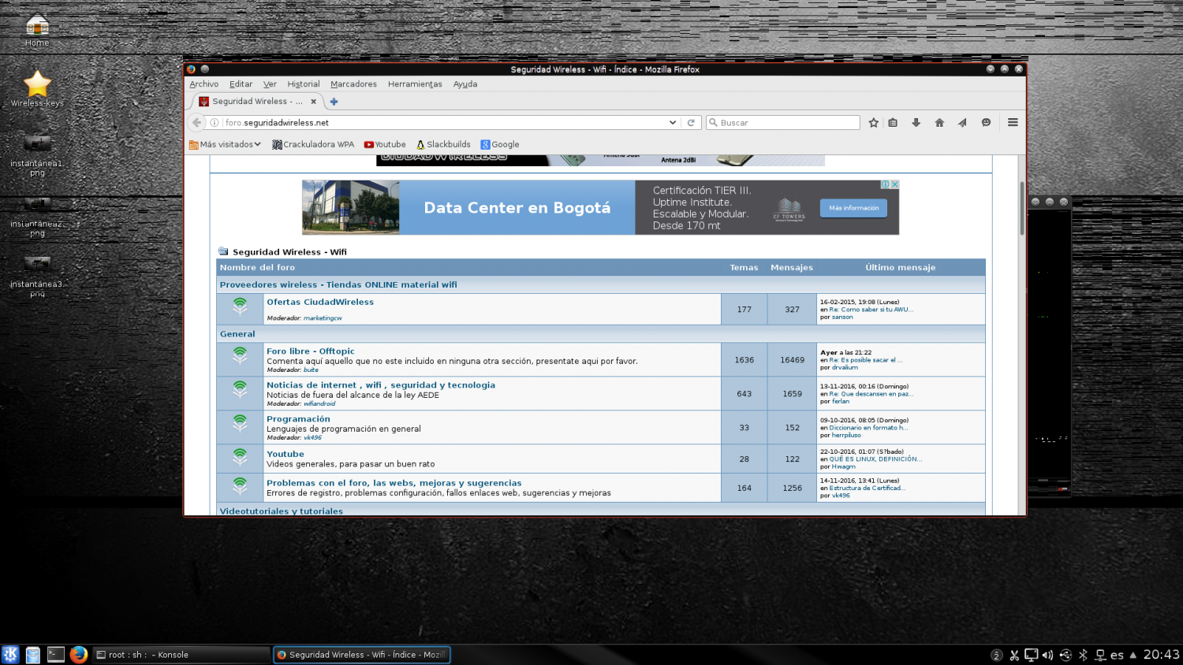Open the Youtube bookmark in bookmarks bar
Viewport: 1183px width, 665px height.
click(x=385, y=144)
